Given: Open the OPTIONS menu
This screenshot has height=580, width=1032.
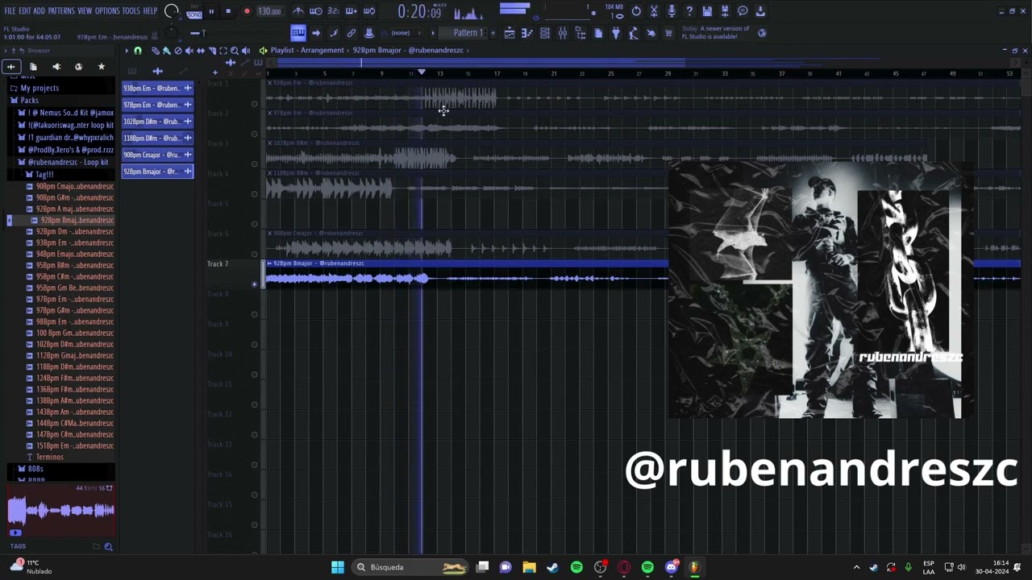Looking at the screenshot, I should coord(107,11).
